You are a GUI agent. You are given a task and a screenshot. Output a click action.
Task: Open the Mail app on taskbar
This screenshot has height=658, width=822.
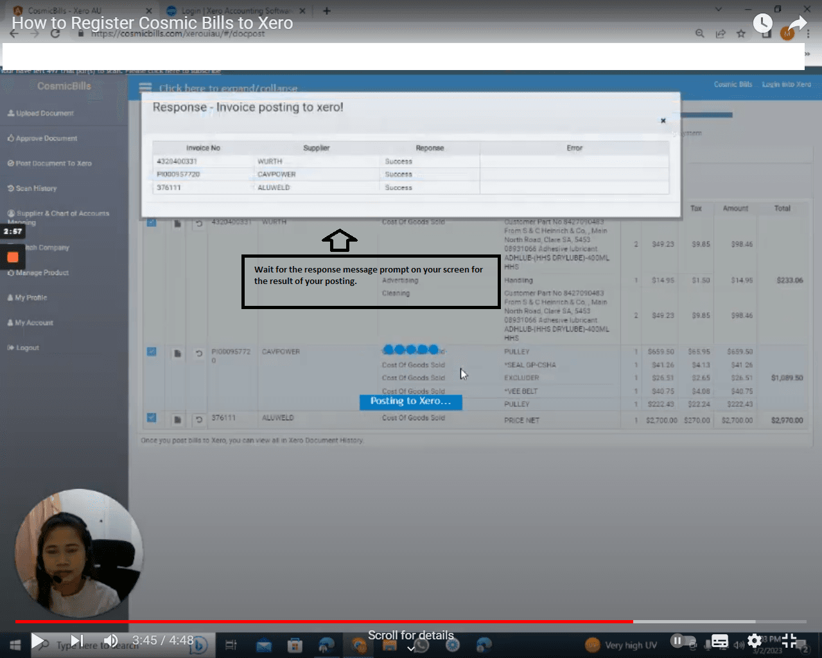tap(264, 645)
